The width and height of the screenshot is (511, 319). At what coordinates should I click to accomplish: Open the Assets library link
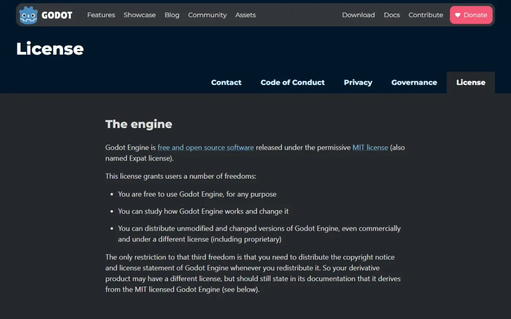[x=246, y=15]
